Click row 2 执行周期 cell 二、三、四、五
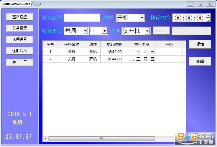This screenshot has height=147, width=217. (x=142, y=59)
